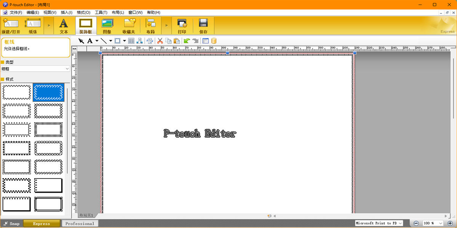
Task: Switch to Express mode
Action: (42, 223)
